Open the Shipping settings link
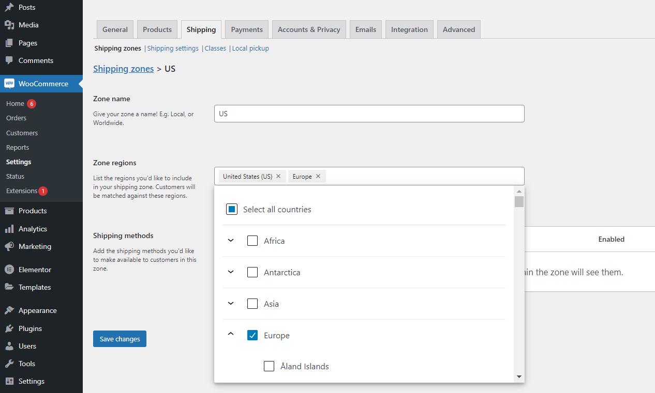Image resolution: width=655 pixels, height=393 pixels. point(172,48)
